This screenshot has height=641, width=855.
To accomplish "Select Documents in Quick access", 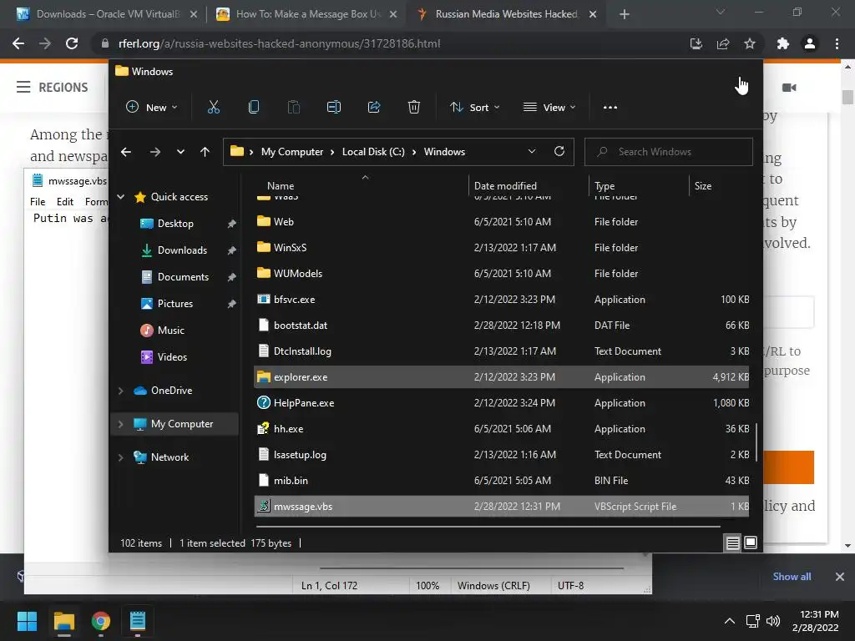I will click(183, 277).
